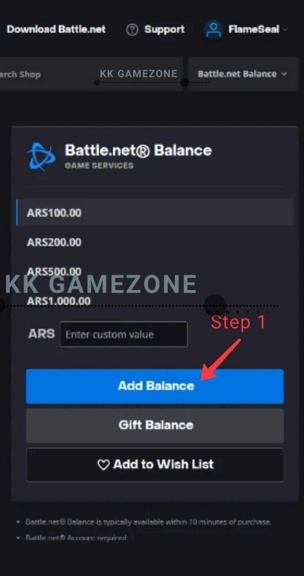Choose the ARS500.00 balance amount
Screen dimensions: 304x576
155,271
